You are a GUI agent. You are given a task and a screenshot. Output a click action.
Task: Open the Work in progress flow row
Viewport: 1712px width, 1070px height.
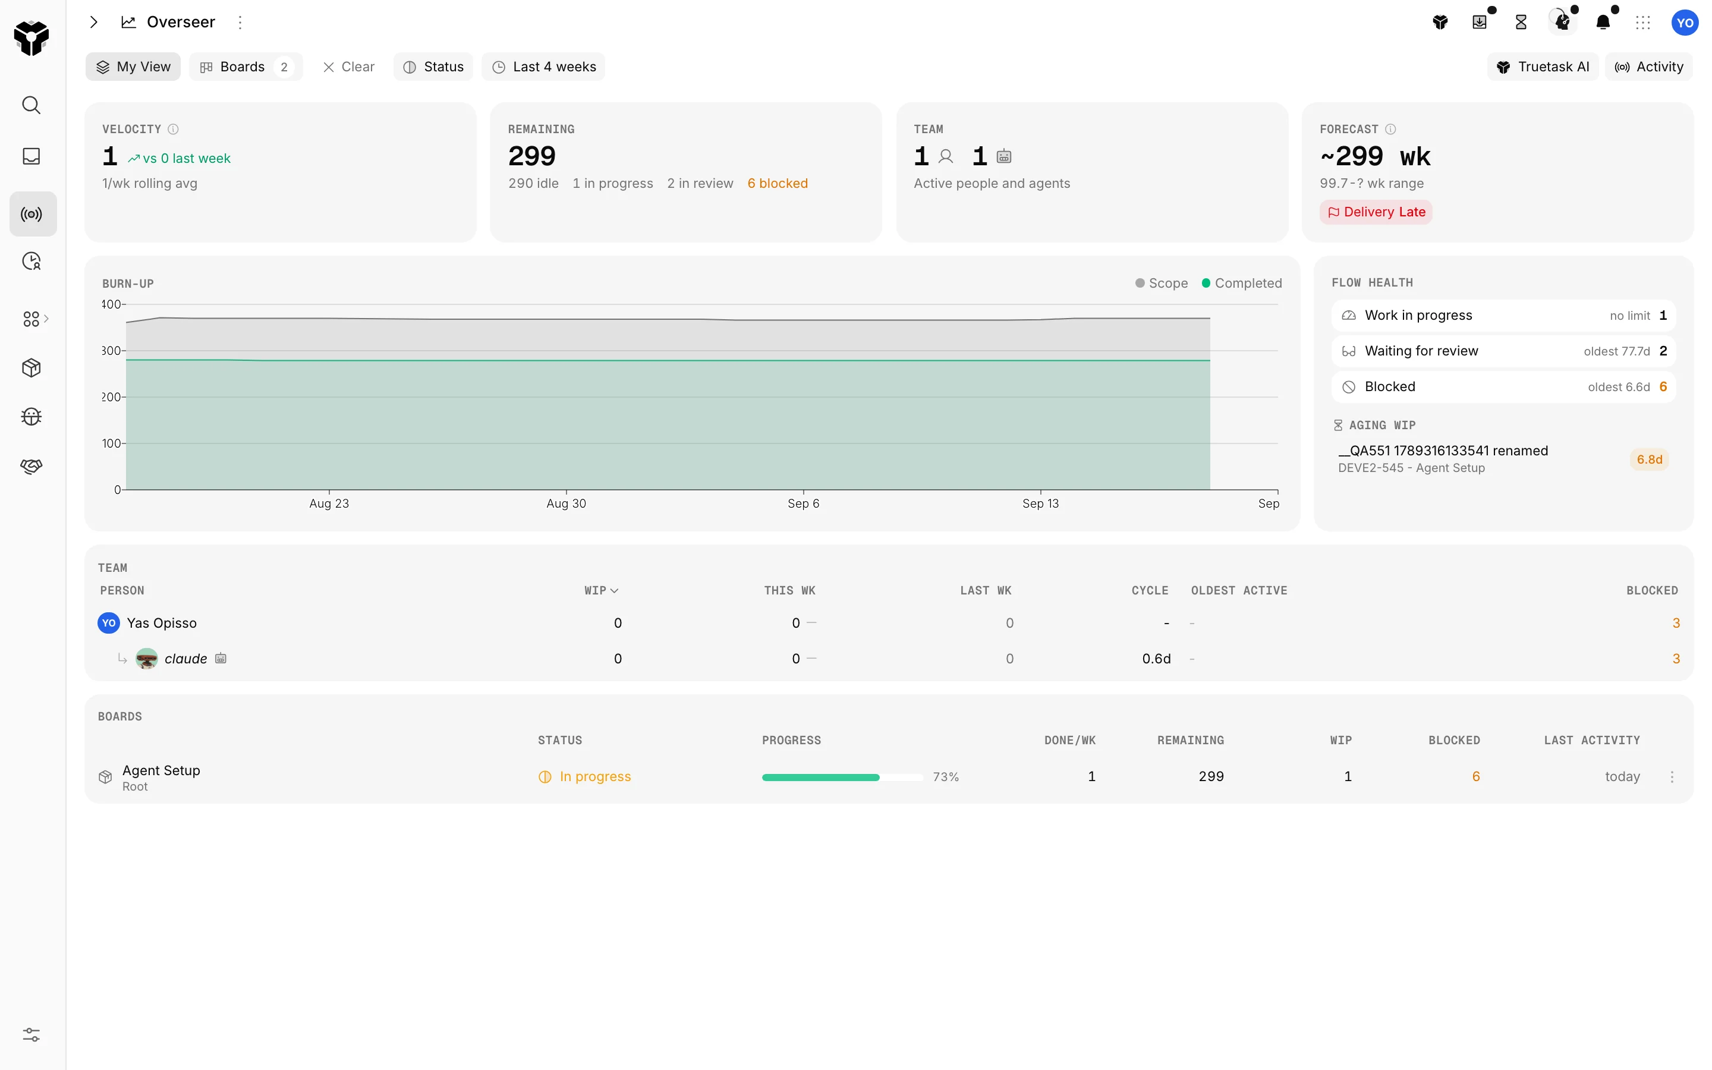pyautogui.click(x=1503, y=316)
